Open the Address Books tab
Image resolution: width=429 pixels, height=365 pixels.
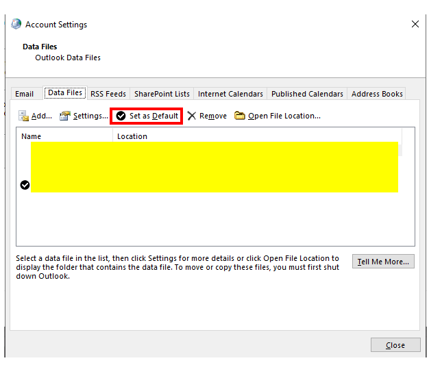(377, 94)
